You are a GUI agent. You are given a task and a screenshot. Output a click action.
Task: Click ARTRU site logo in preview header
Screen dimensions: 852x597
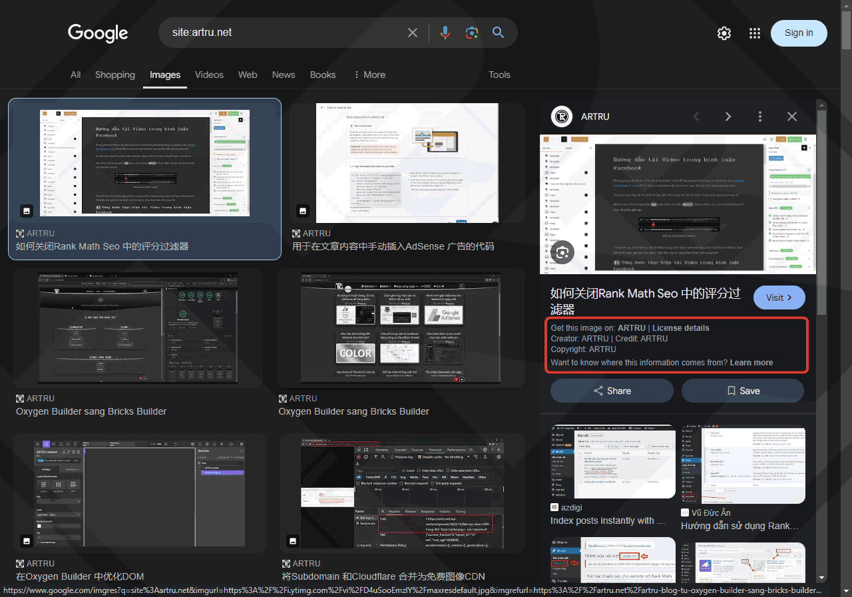click(x=562, y=116)
